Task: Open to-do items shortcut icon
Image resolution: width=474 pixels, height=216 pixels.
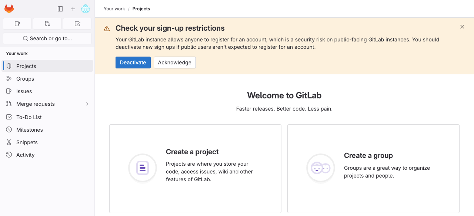Action: [x=77, y=24]
